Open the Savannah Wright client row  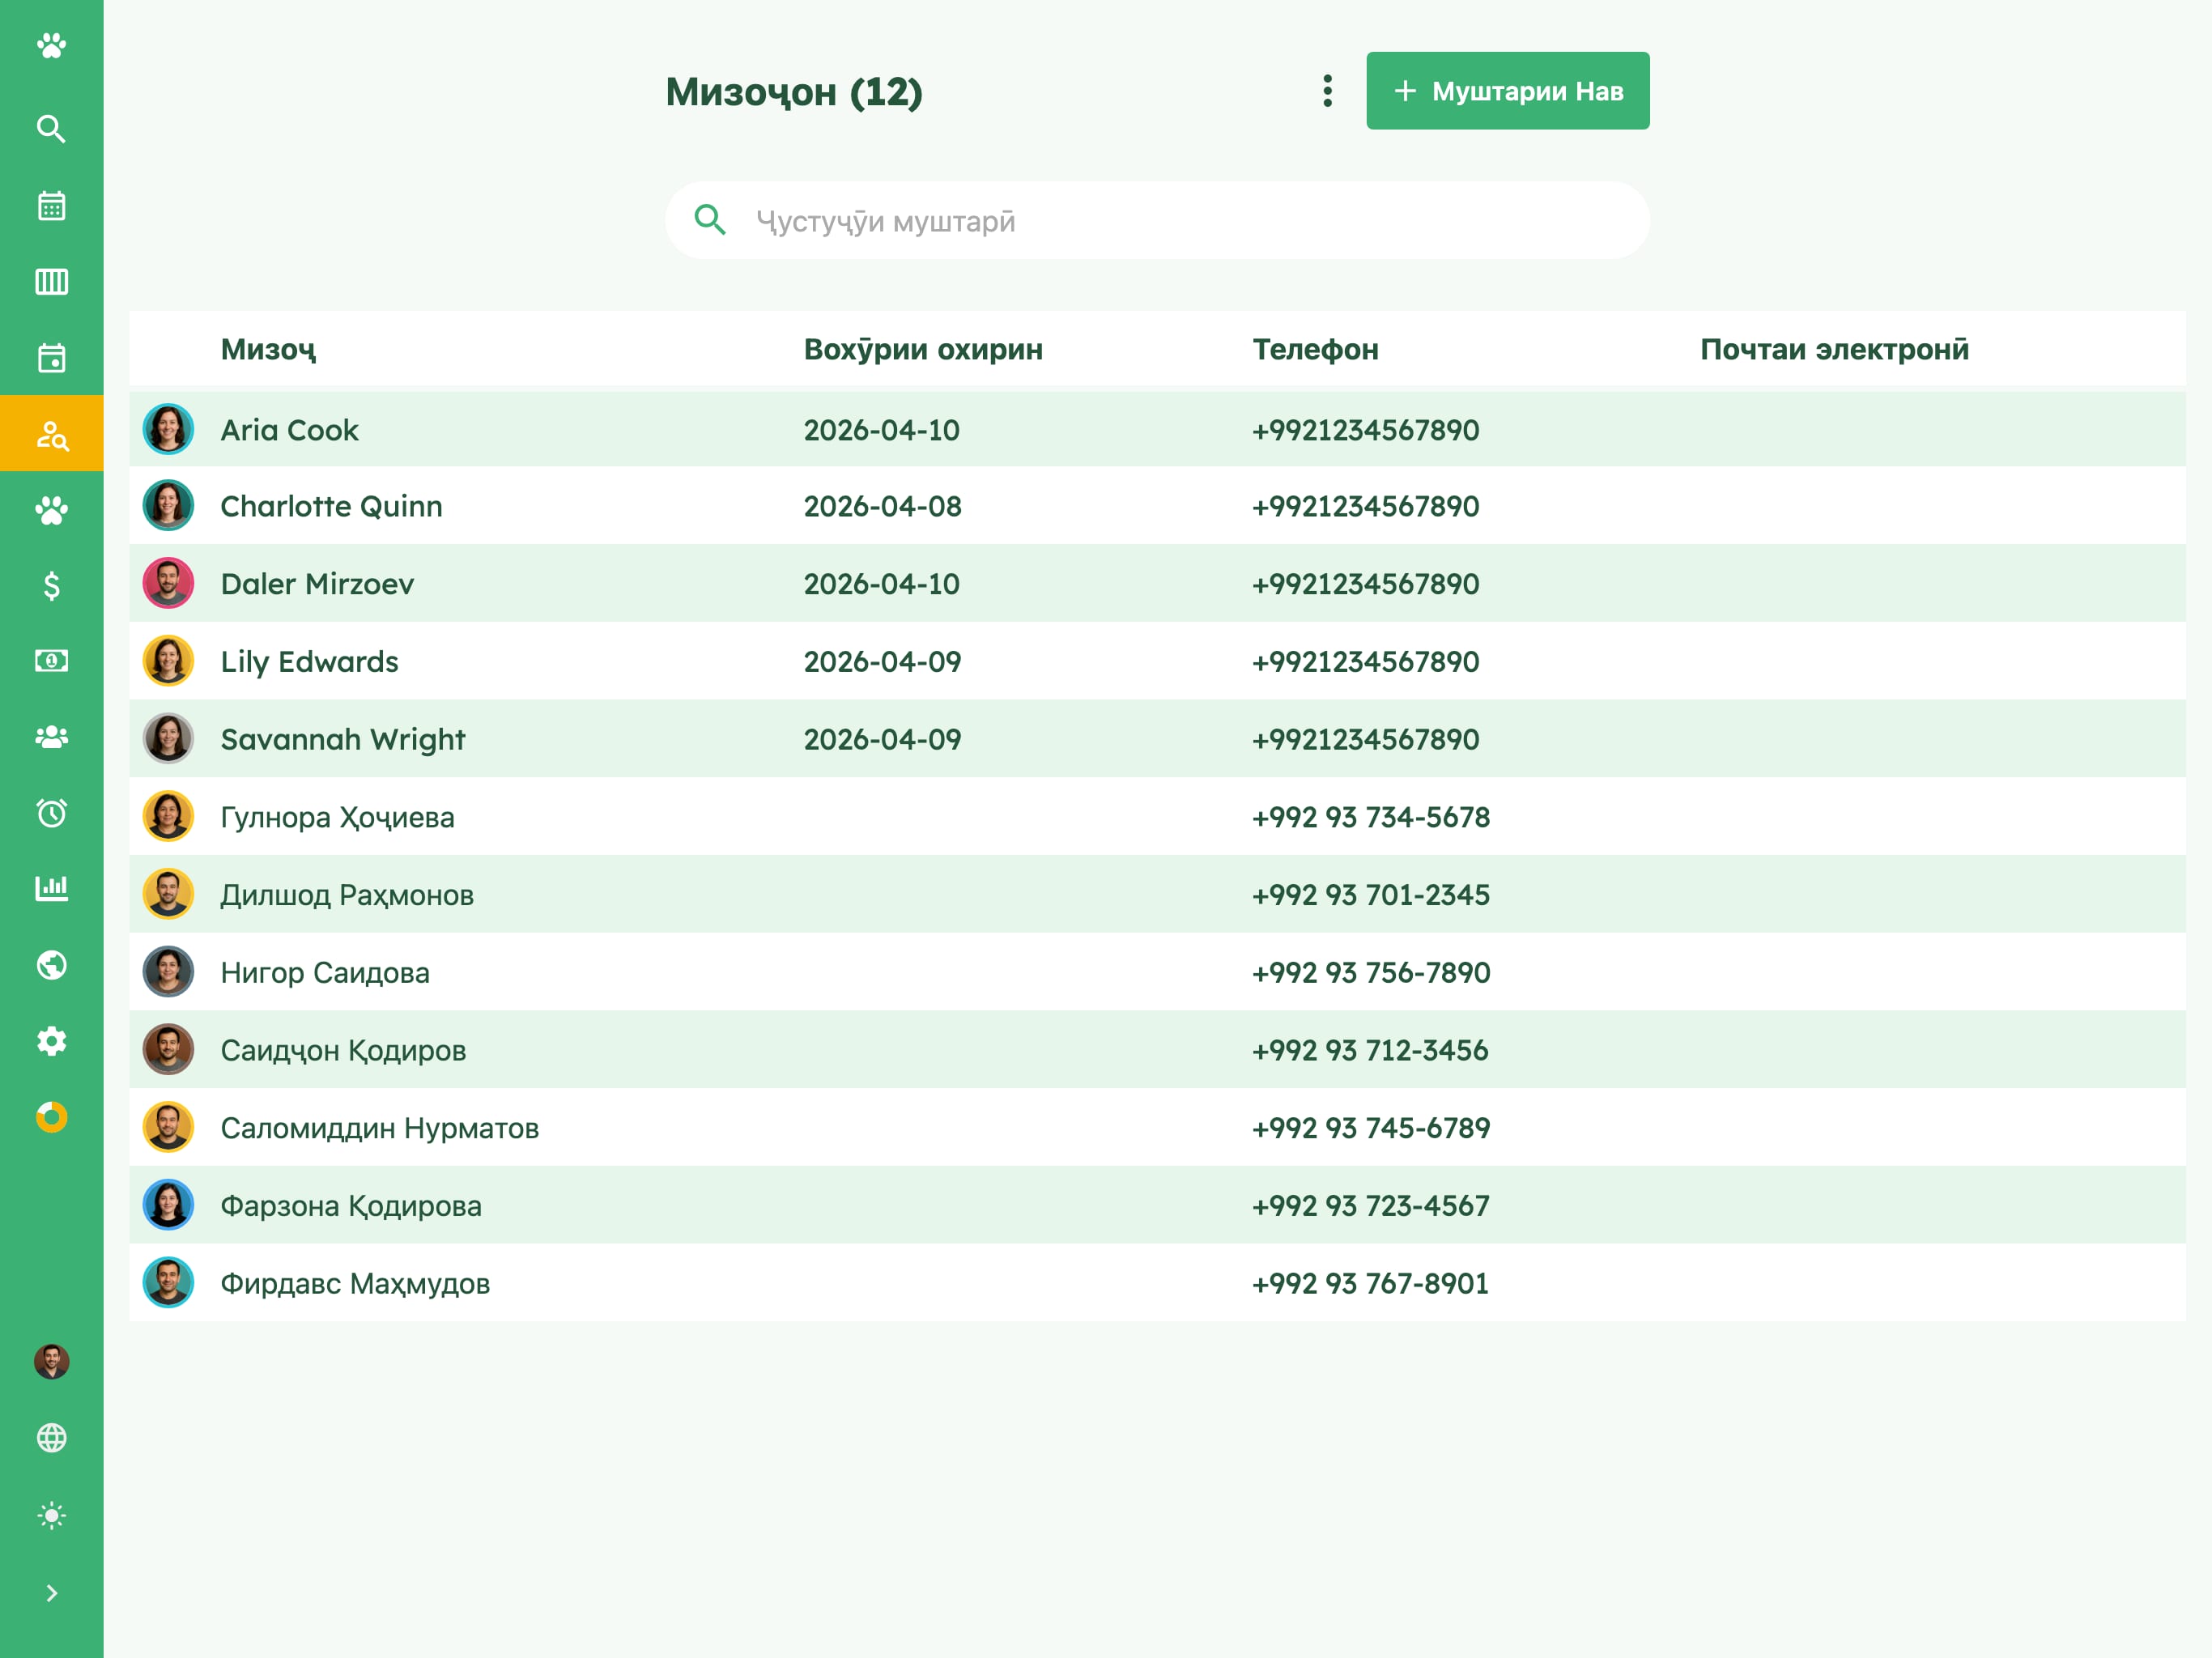(x=1157, y=740)
